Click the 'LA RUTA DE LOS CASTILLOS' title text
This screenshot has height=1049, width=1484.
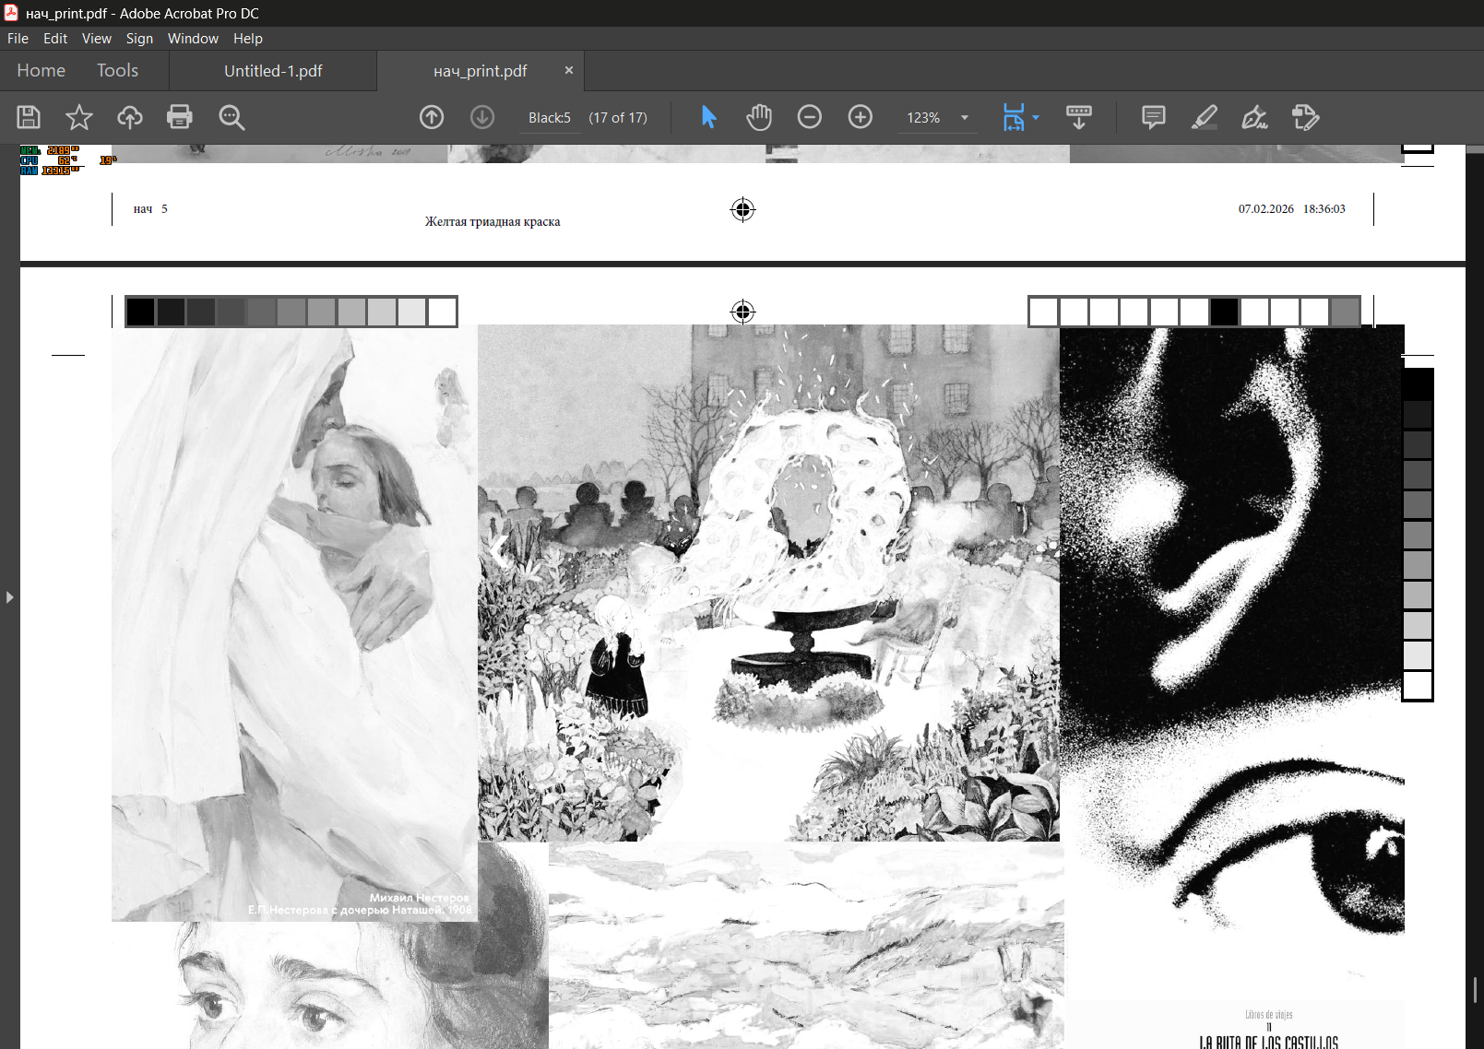1268,1043
